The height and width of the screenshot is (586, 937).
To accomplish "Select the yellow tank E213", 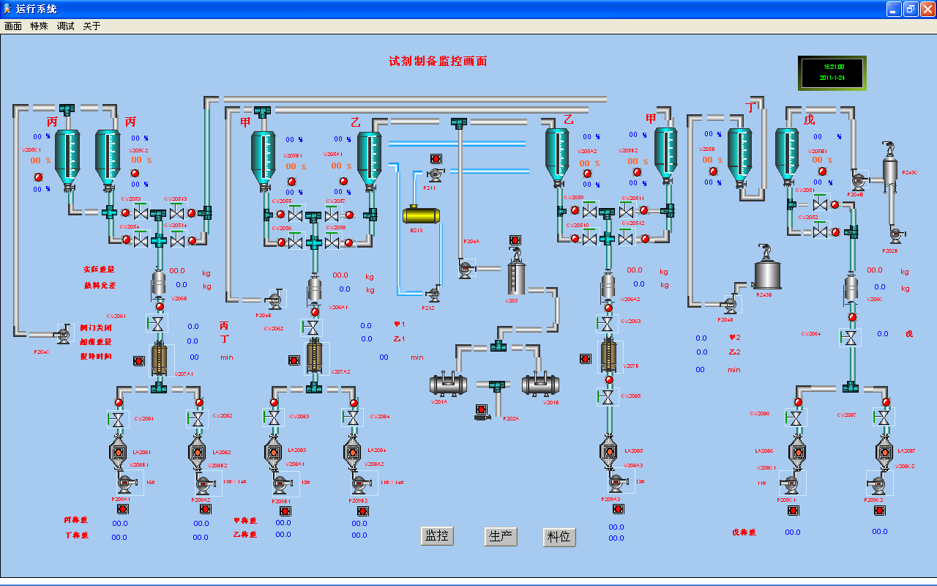I will point(421,215).
